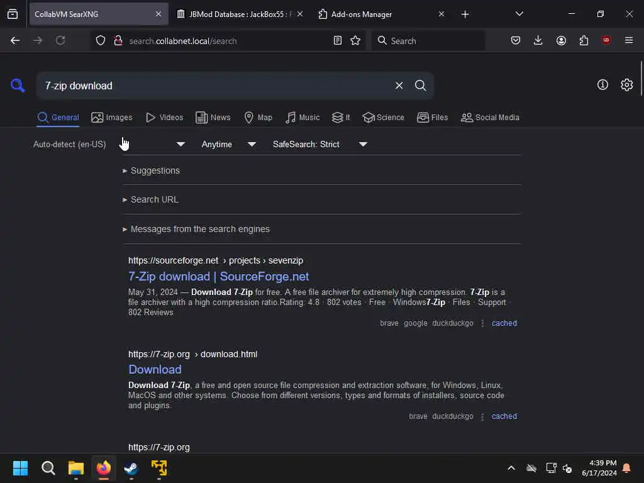Switch to the Music search category

pyautogui.click(x=303, y=118)
